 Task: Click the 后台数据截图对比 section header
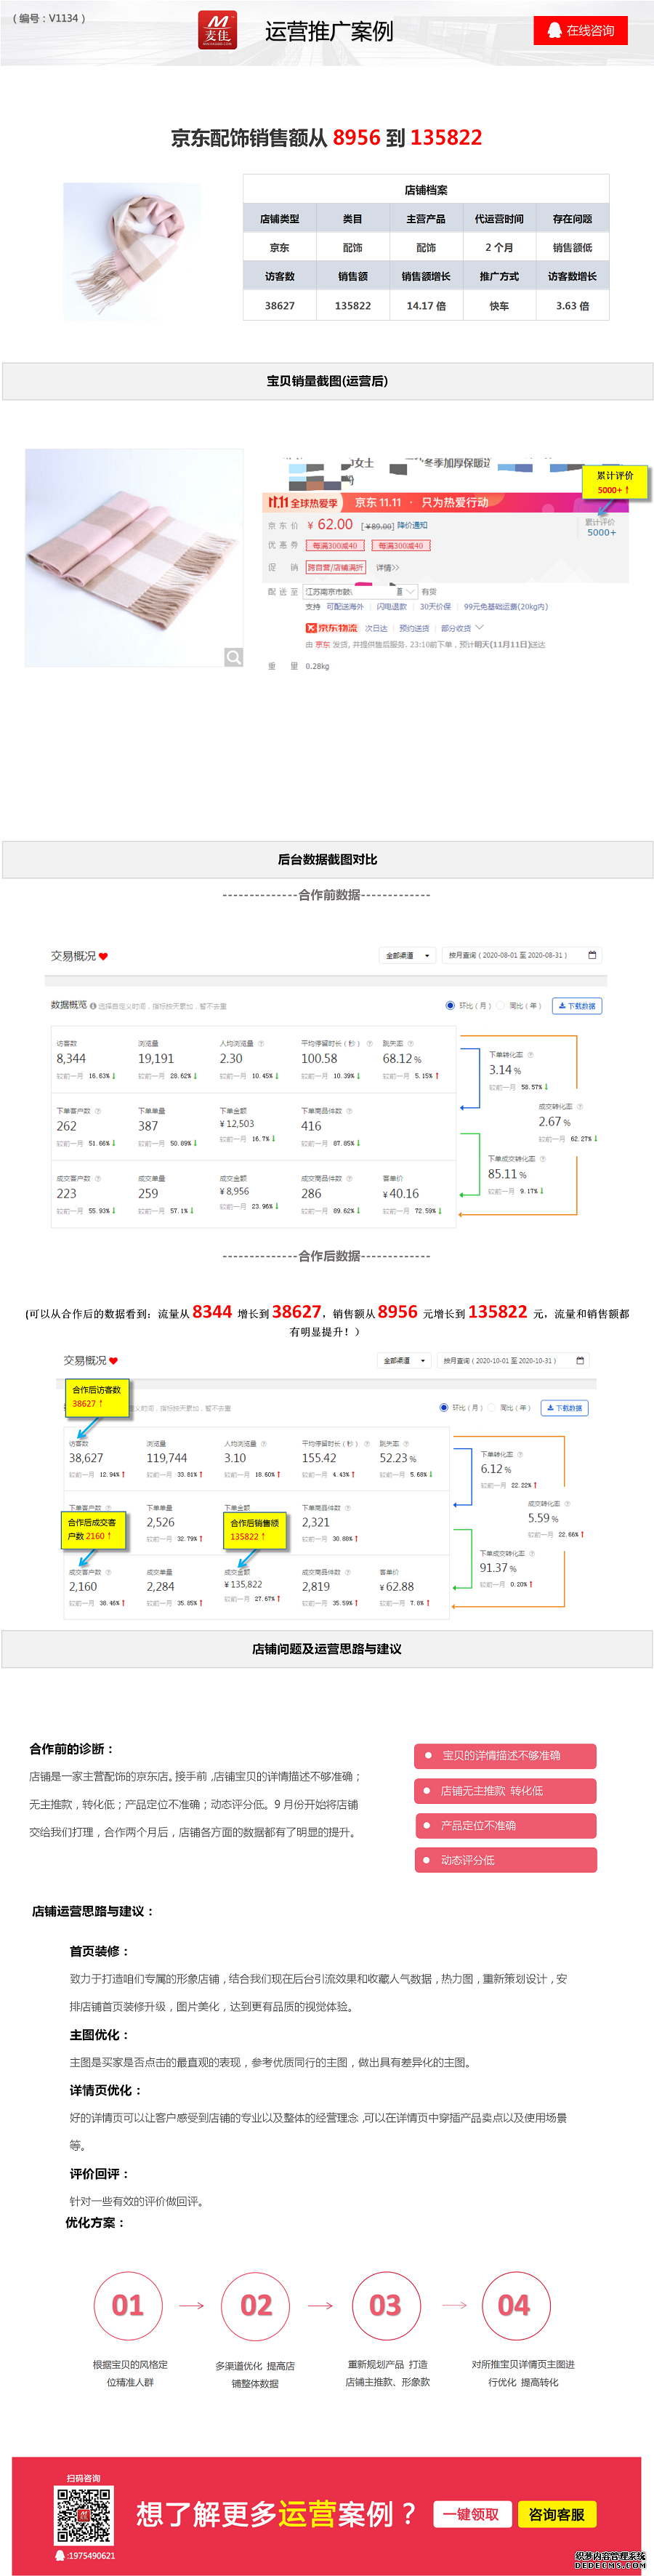click(x=327, y=859)
